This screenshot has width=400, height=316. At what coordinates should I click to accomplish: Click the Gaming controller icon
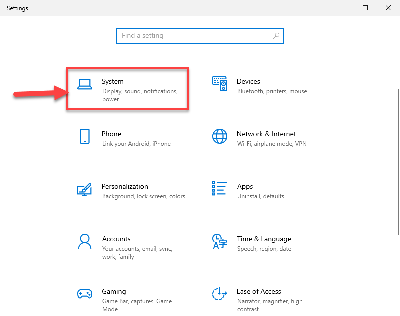point(84,294)
